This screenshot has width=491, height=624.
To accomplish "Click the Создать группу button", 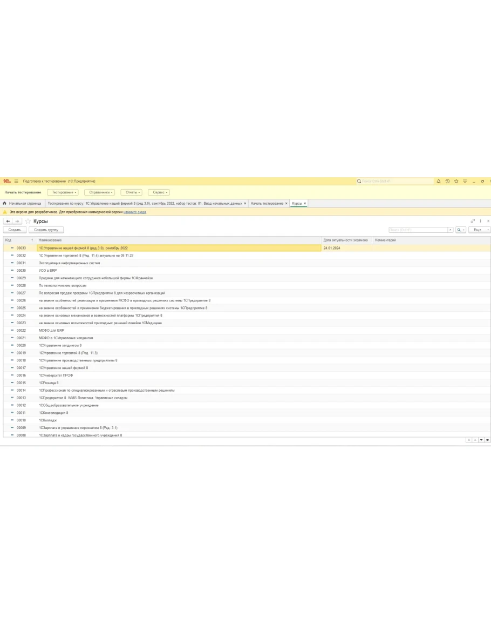I will click(x=46, y=230).
